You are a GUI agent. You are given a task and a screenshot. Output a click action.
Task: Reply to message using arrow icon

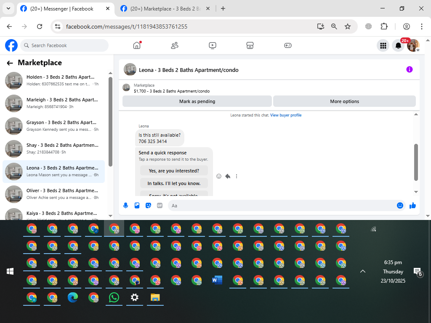coord(228,176)
